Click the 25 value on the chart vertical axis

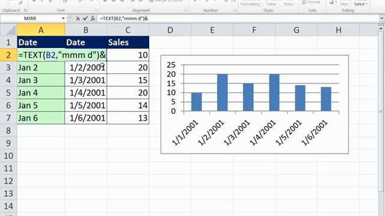171,65
